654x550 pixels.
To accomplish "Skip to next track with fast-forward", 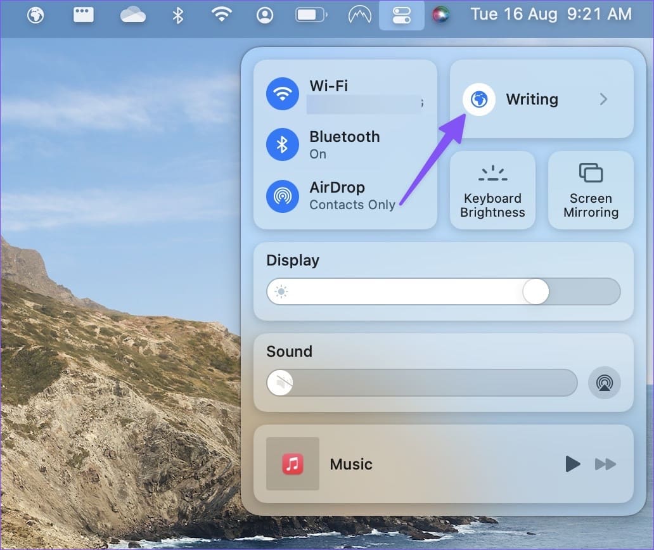I will coord(605,464).
